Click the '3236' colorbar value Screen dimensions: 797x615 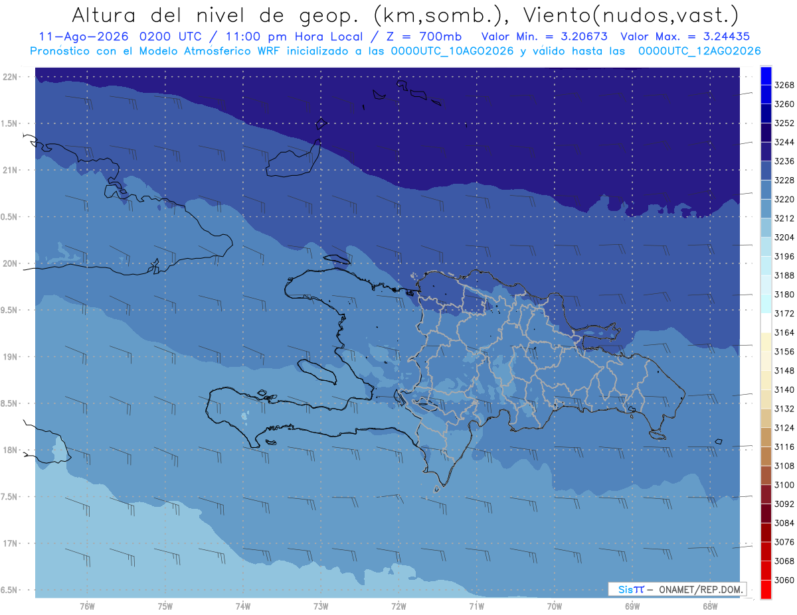(x=784, y=161)
